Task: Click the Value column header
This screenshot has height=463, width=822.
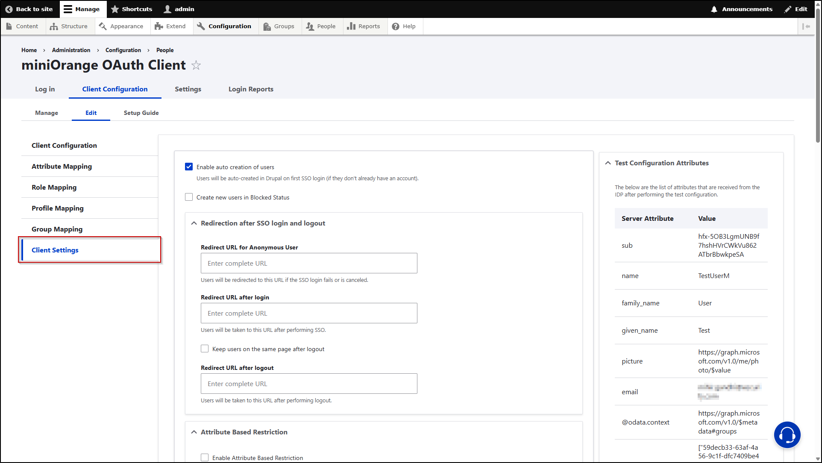Action: [707, 218]
